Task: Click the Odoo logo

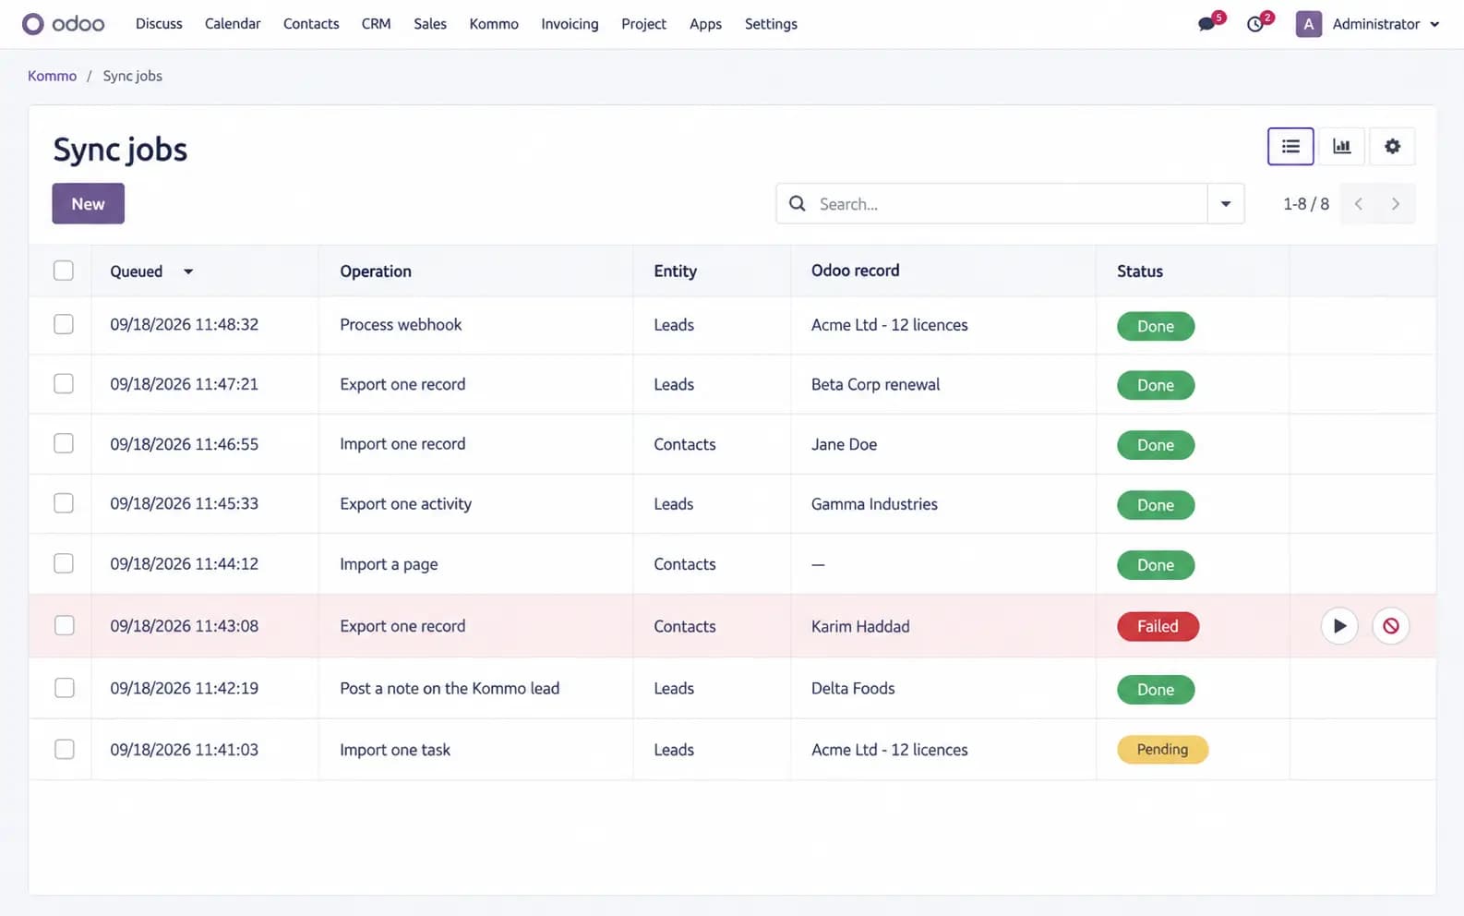Action: click(x=64, y=24)
